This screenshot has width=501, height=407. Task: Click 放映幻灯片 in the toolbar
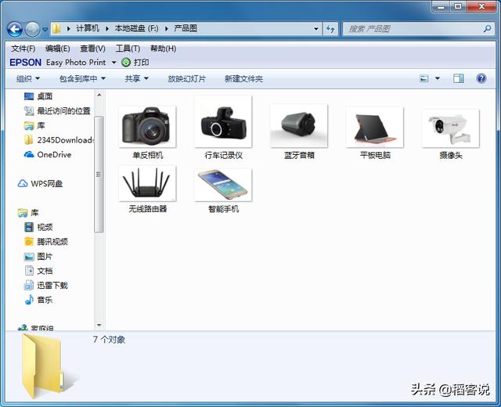(187, 78)
